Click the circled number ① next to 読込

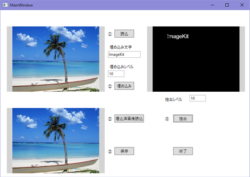click(110, 34)
